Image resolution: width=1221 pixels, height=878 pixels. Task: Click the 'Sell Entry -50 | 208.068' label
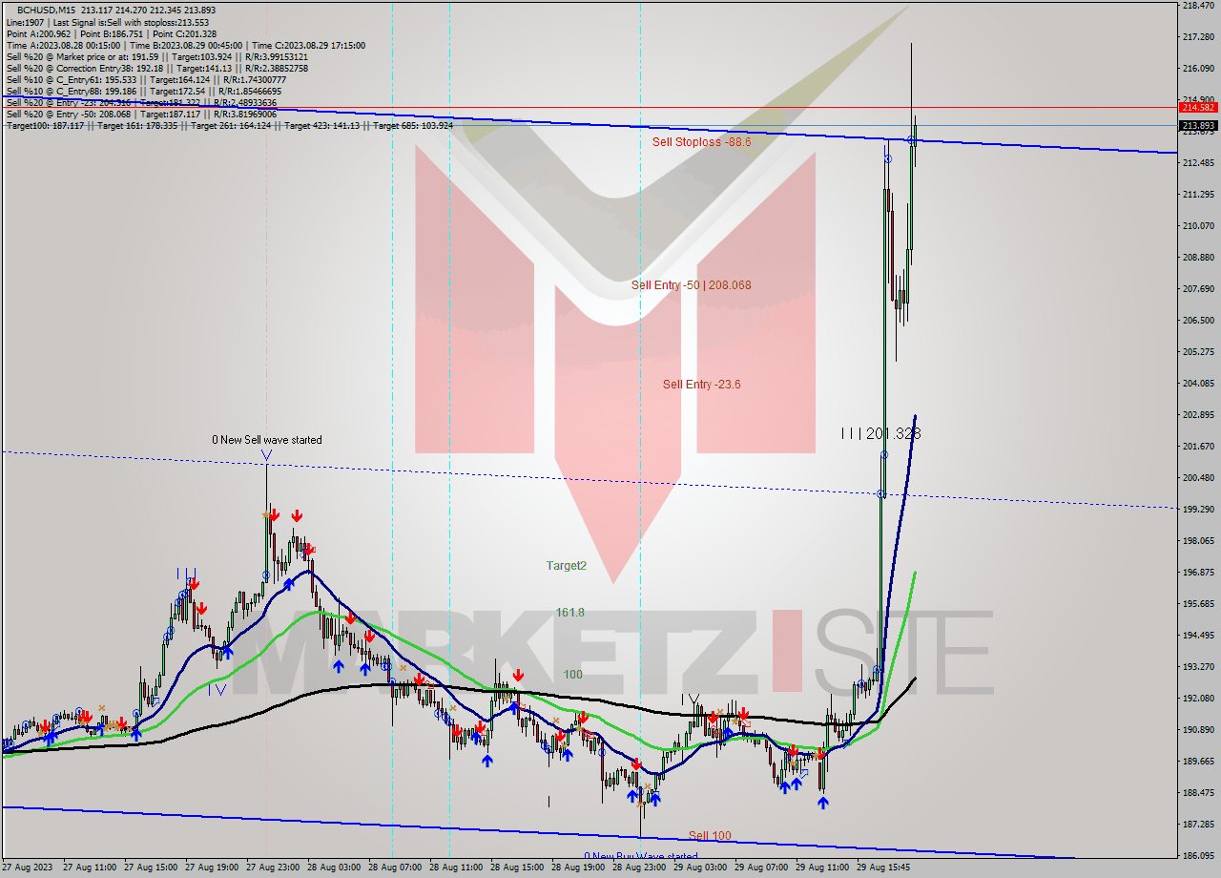click(x=691, y=285)
